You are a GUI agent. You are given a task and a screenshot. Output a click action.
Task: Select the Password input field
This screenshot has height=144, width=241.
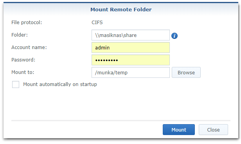click(131, 60)
